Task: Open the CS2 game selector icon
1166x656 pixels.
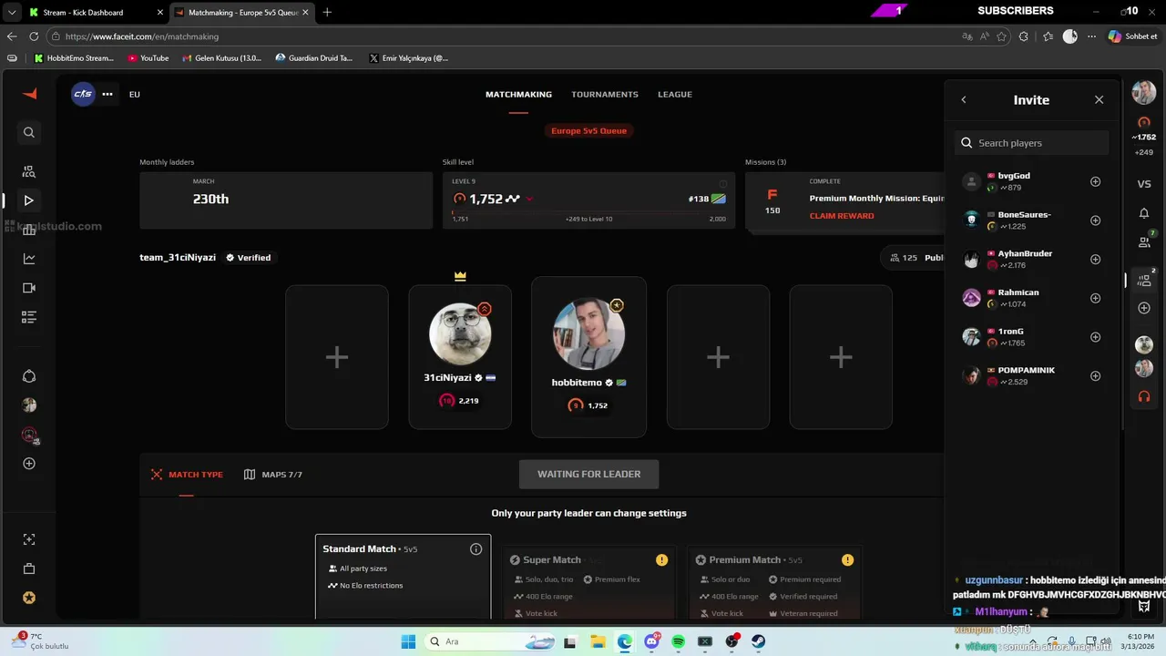Action: click(x=83, y=94)
